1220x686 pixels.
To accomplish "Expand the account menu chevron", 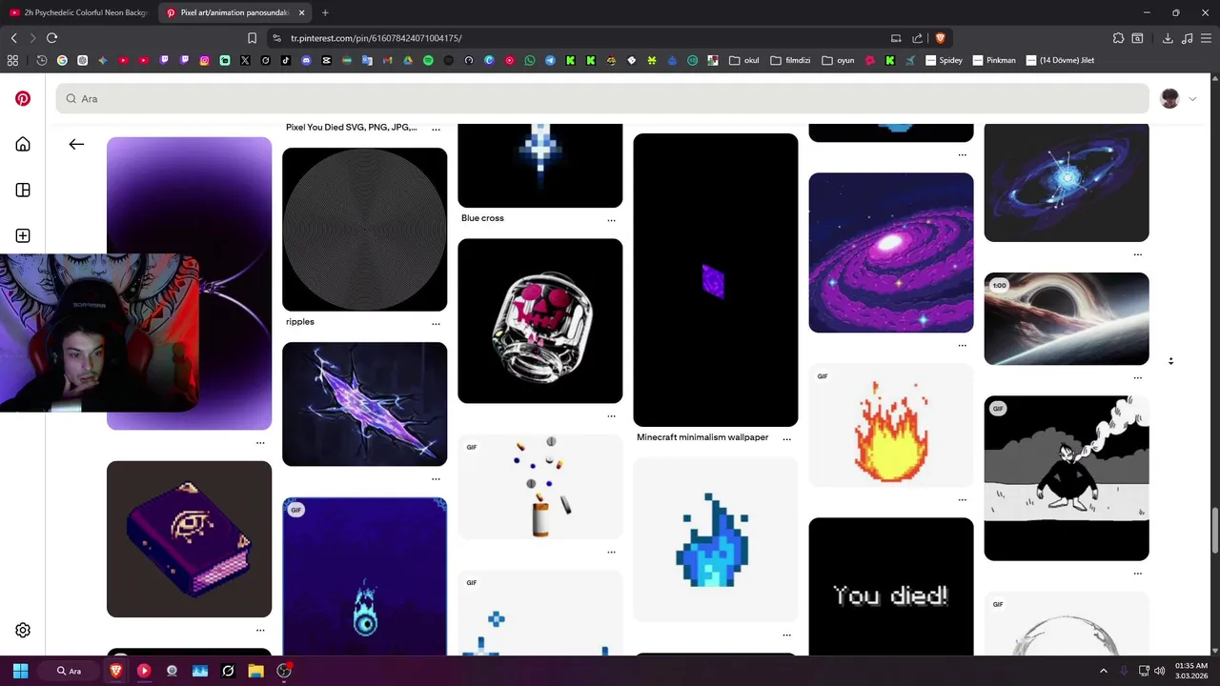I will click(1192, 99).
